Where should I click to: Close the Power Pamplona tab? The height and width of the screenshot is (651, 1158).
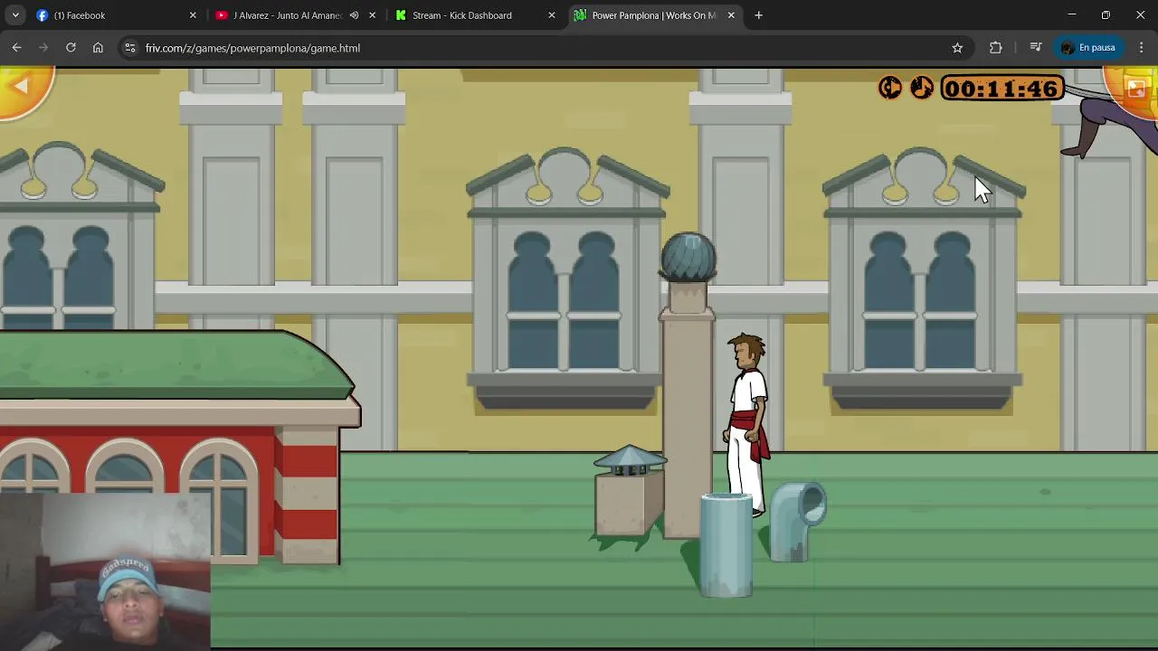(x=731, y=15)
